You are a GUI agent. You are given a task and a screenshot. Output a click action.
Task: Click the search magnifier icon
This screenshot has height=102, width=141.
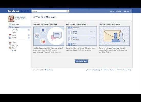pyautogui.click(x=68, y=11)
